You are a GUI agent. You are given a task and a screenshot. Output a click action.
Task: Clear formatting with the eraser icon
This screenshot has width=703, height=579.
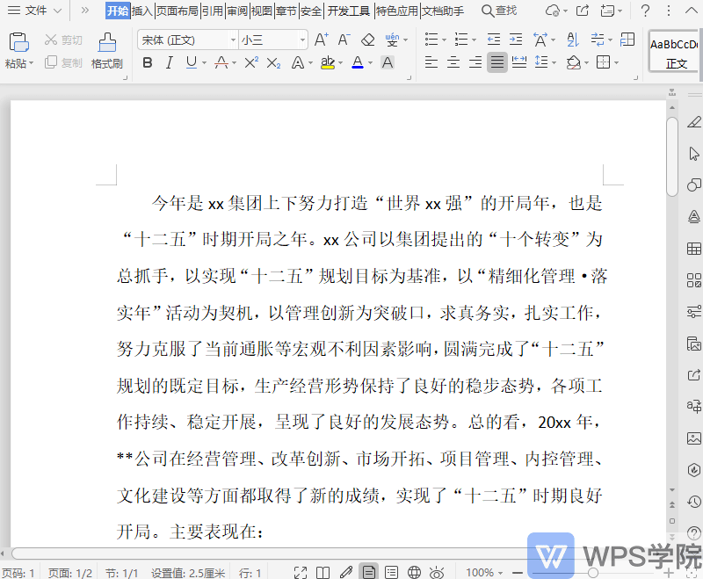tap(367, 40)
